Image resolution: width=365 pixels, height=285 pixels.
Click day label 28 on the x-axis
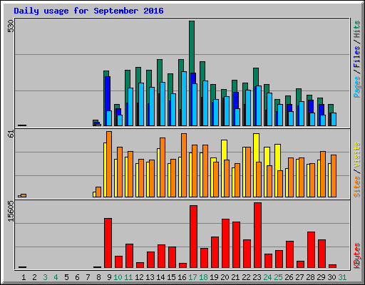coord(310,277)
